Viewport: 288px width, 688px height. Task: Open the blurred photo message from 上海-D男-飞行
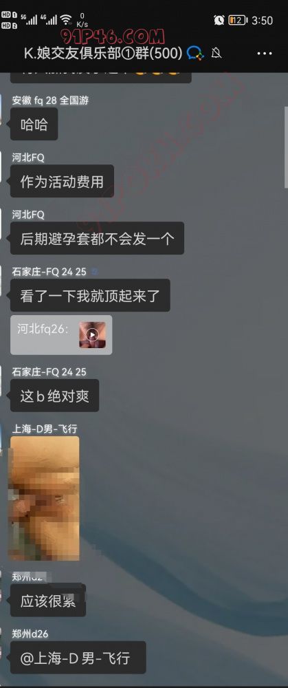click(45, 498)
